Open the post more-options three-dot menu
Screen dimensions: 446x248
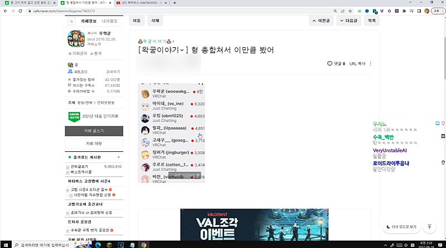point(370,63)
